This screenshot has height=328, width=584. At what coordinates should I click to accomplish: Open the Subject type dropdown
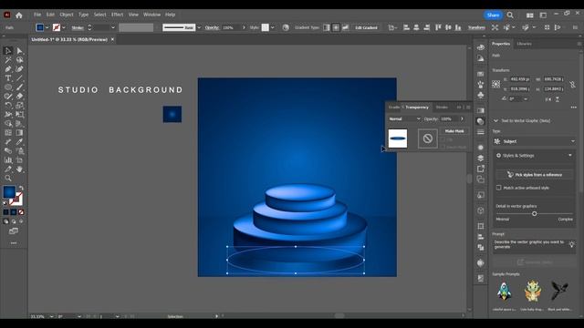[x=535, y=141]
